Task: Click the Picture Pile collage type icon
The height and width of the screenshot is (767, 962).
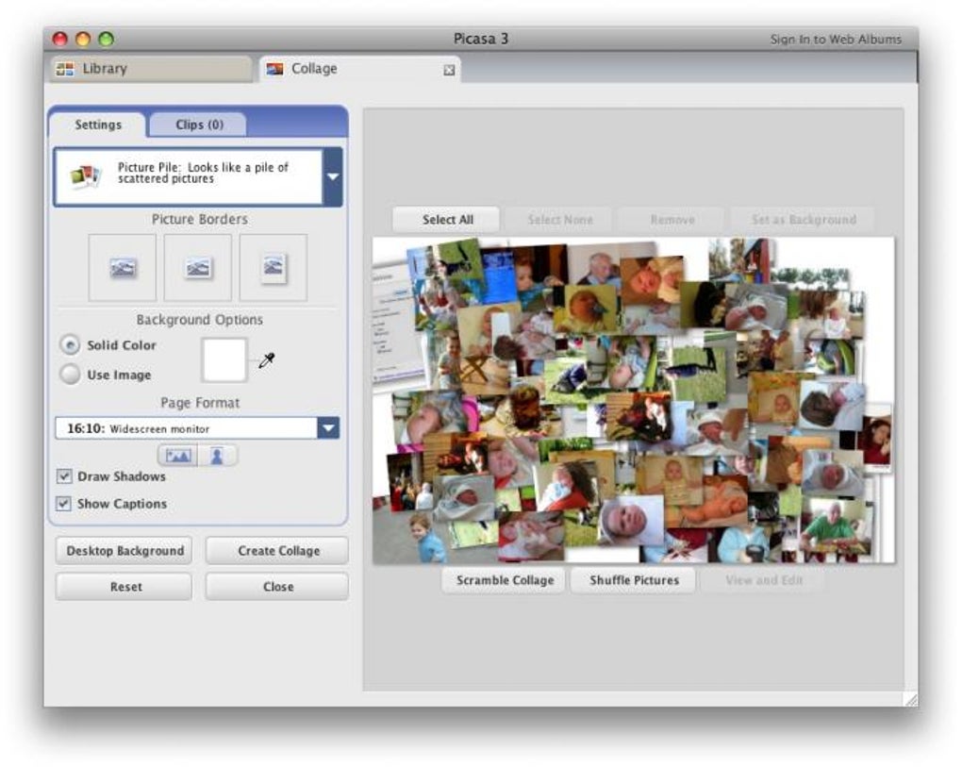Action: [85, 176]
